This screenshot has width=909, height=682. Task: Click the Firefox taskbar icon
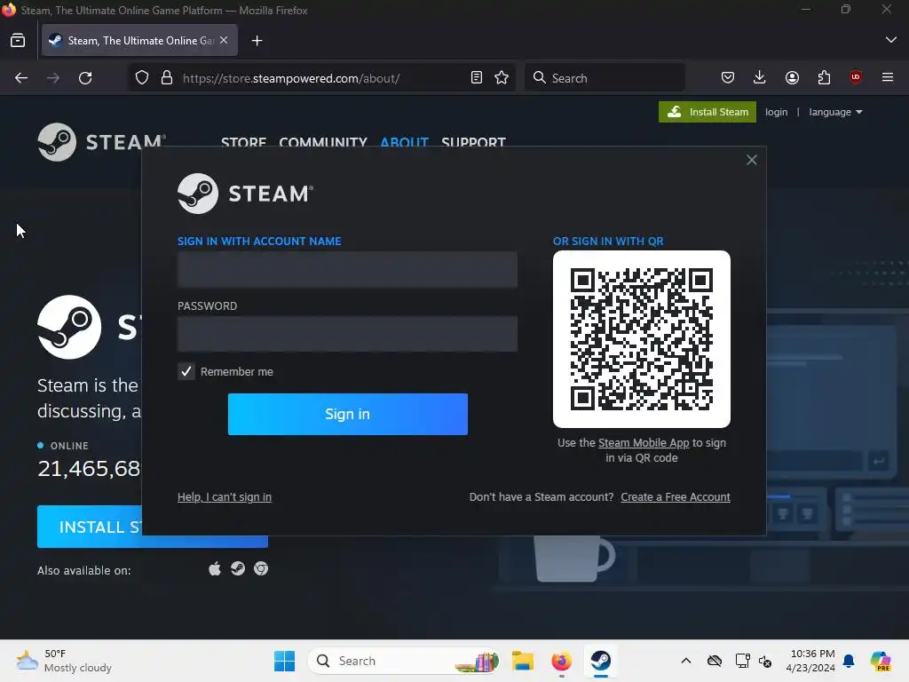click(561, 661)
